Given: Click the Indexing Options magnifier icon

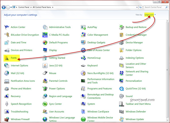Looking at the screenshot, I should coord(122,58).
